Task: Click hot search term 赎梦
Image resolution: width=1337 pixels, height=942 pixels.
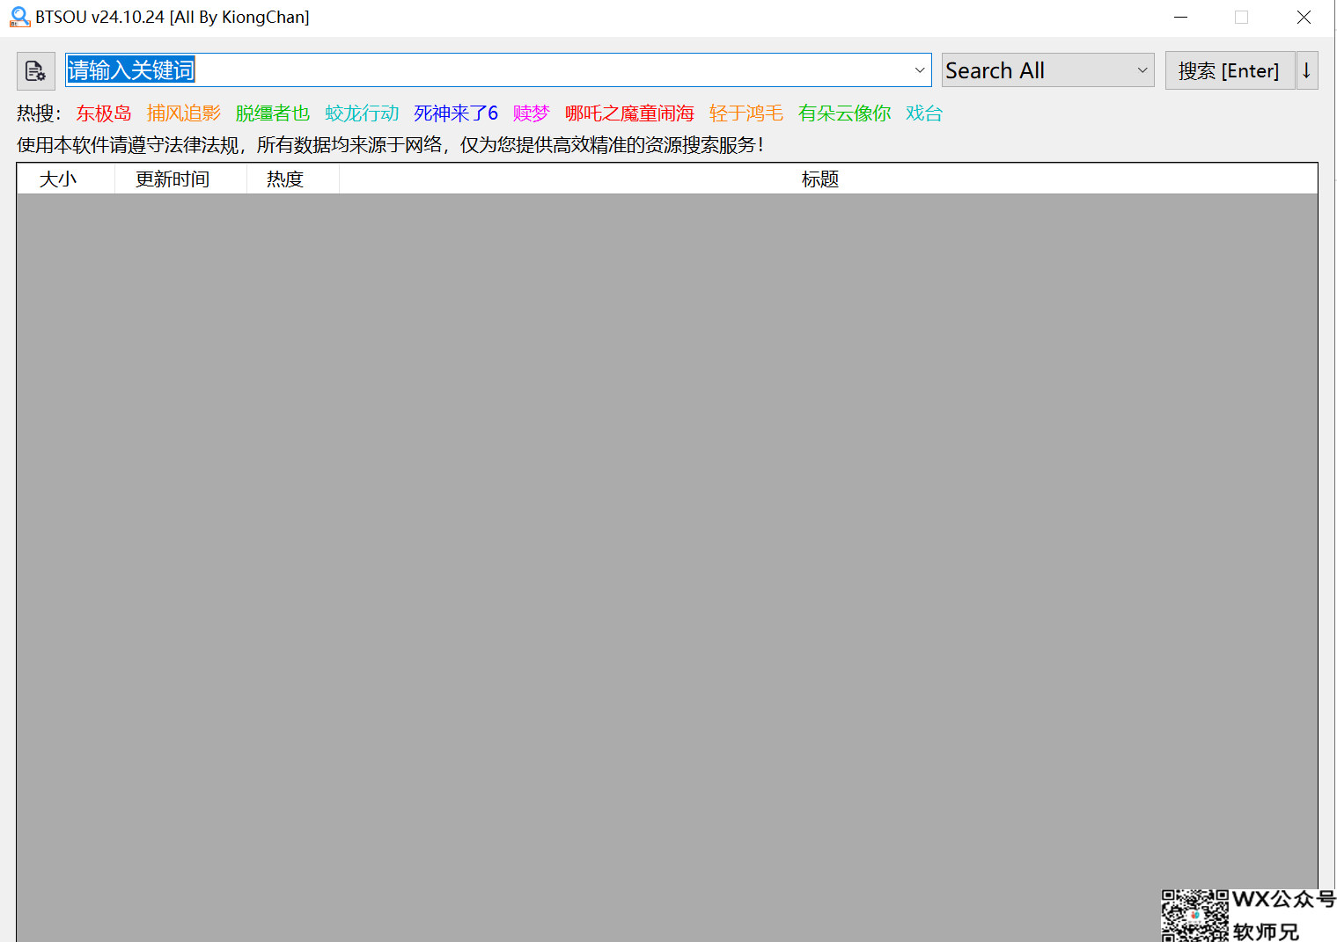Action: [531, 113]
